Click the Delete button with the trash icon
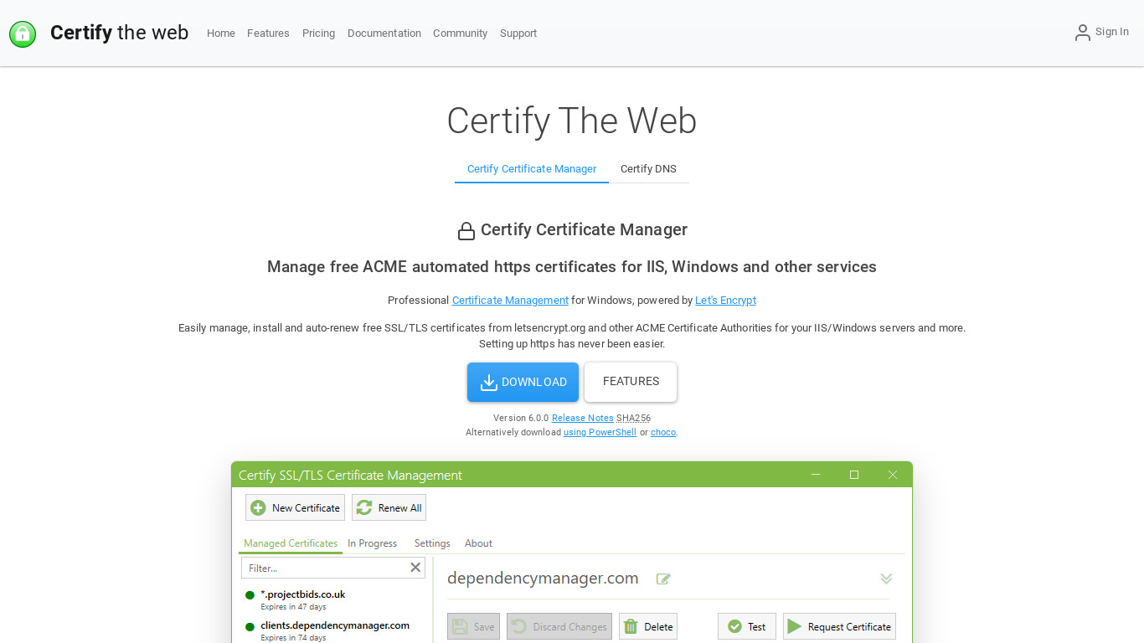1144x643 pixels. click(x=647, y=626)
